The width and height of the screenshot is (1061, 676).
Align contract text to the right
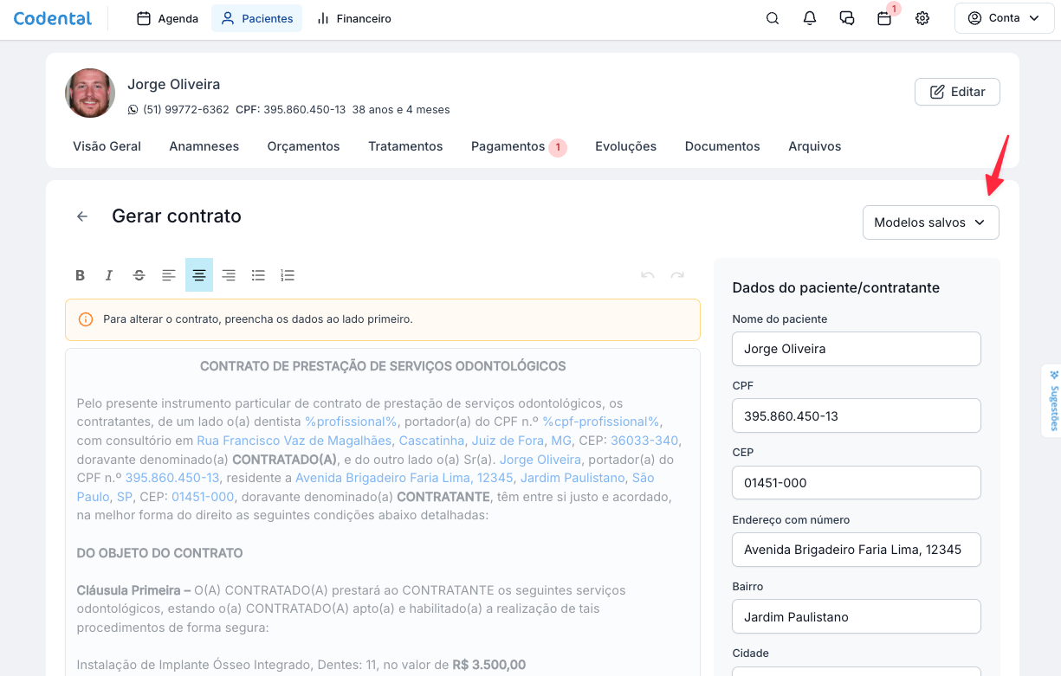pos(229,275)
